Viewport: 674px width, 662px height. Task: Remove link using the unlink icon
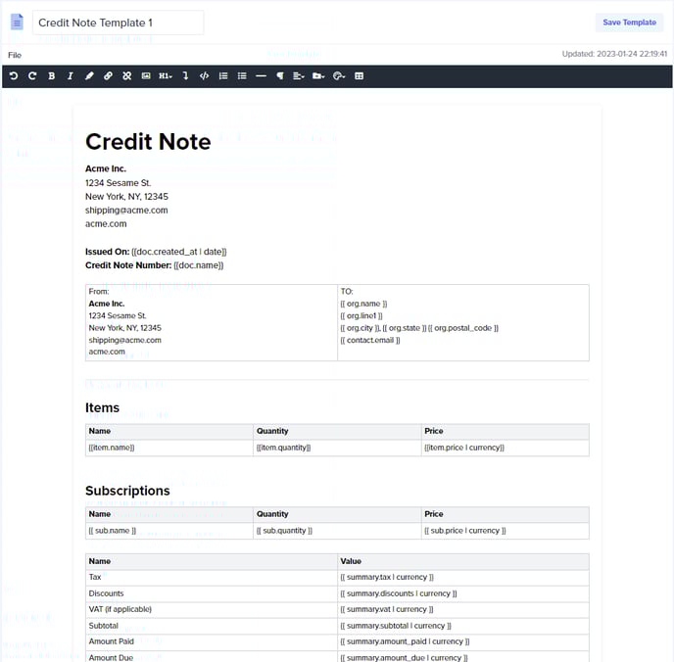click(126, 76)
